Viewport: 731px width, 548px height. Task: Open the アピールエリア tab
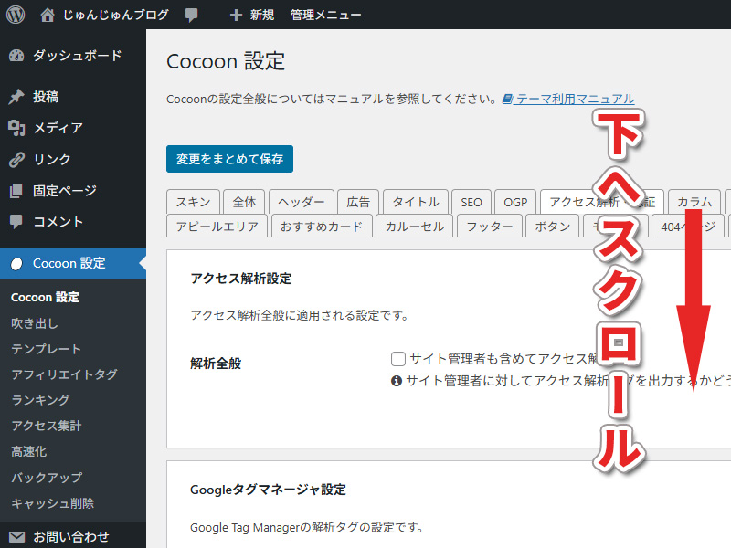coord(217,227)
